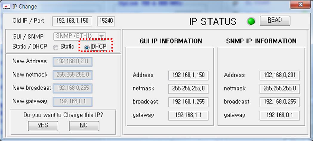This screenshot has height=141, width=313.
Task: Click the IP Change title bar app icon
Action: [7, 7]
